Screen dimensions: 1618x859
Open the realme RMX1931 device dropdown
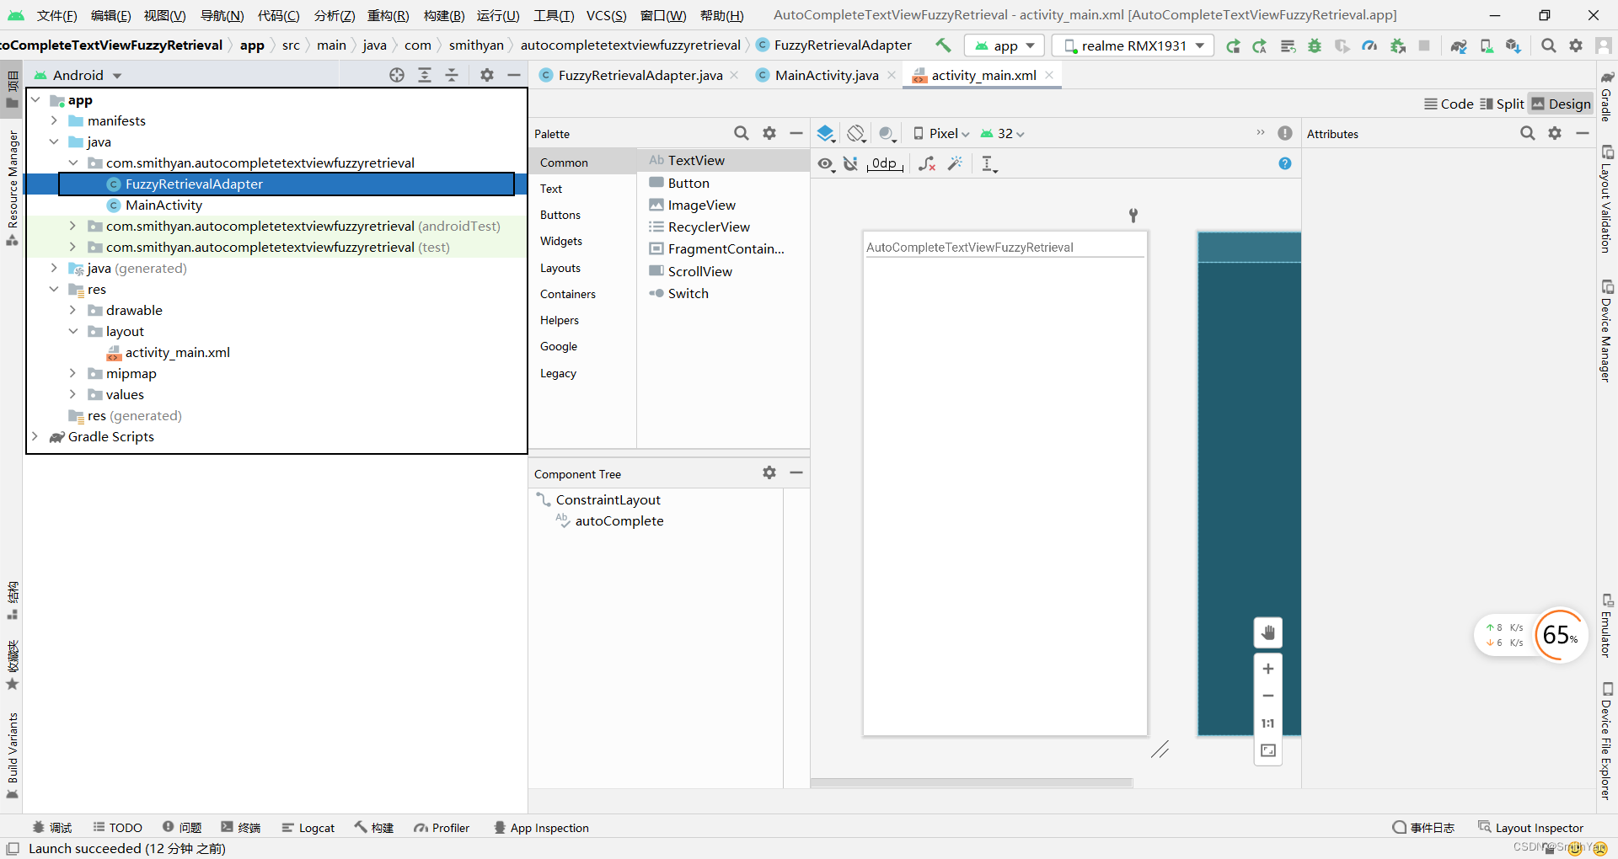click(x=1133, y=45)
